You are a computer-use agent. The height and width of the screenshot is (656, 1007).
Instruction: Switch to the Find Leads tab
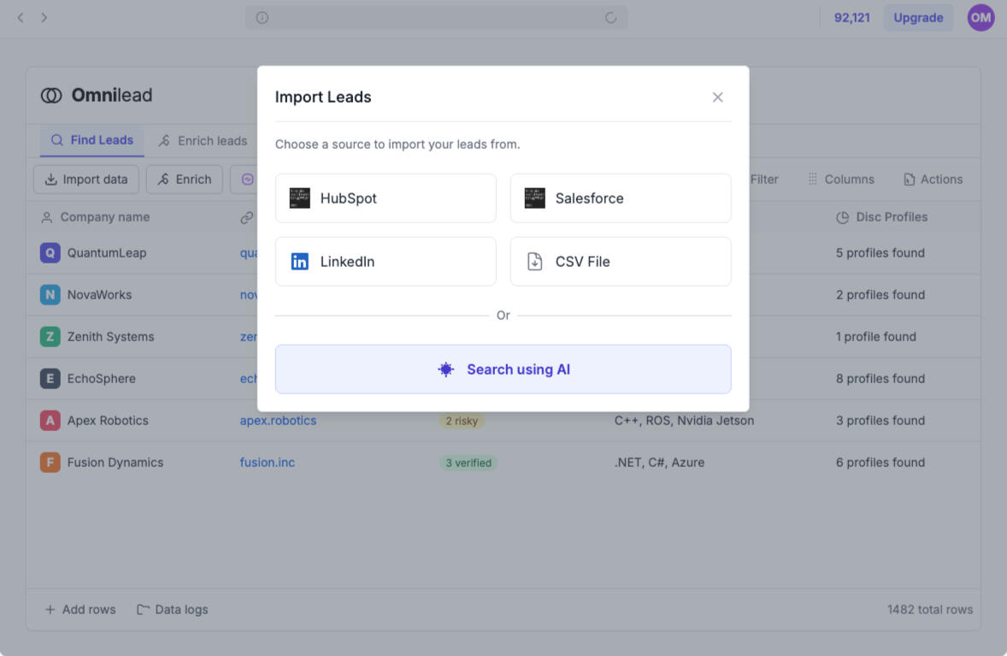point(92,140)
